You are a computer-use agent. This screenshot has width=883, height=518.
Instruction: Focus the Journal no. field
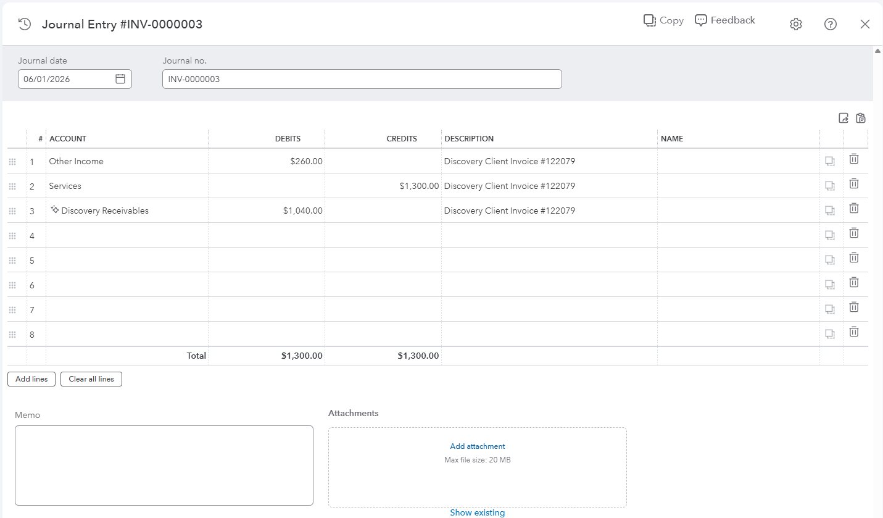click(362, 79)
